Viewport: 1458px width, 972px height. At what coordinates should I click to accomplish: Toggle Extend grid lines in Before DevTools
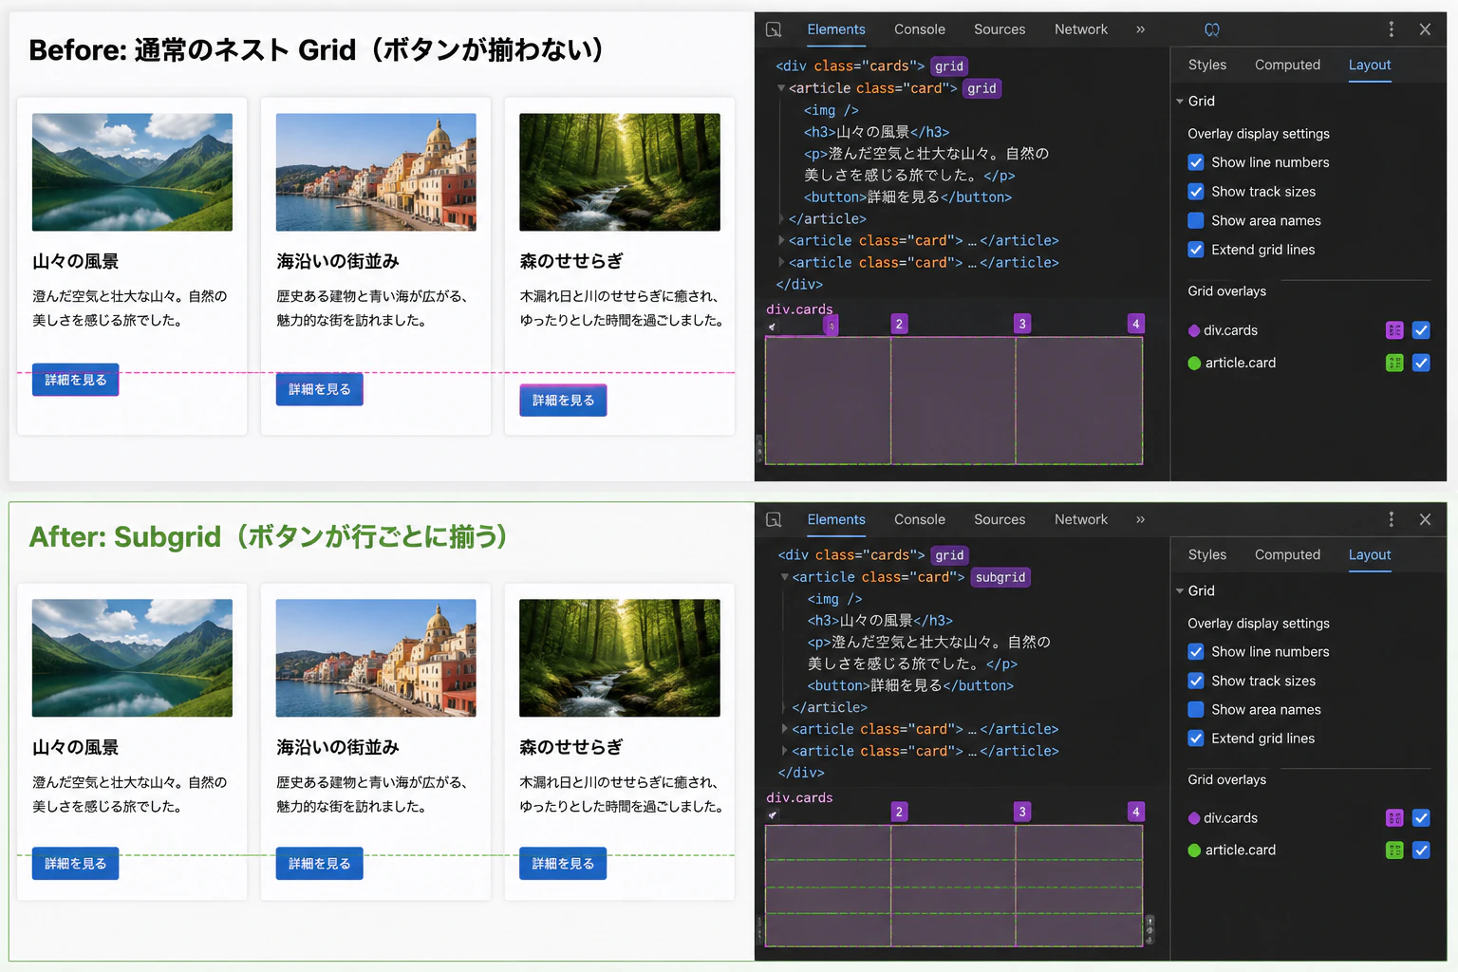click(1196, 250)
